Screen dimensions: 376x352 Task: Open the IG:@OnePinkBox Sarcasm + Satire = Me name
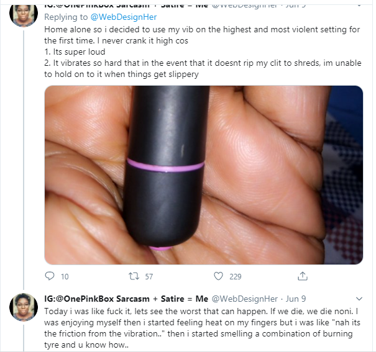[126, 299]
